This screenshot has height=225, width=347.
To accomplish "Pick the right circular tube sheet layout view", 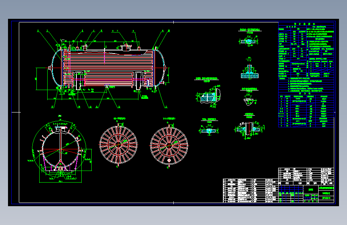I will pos(169,143).
